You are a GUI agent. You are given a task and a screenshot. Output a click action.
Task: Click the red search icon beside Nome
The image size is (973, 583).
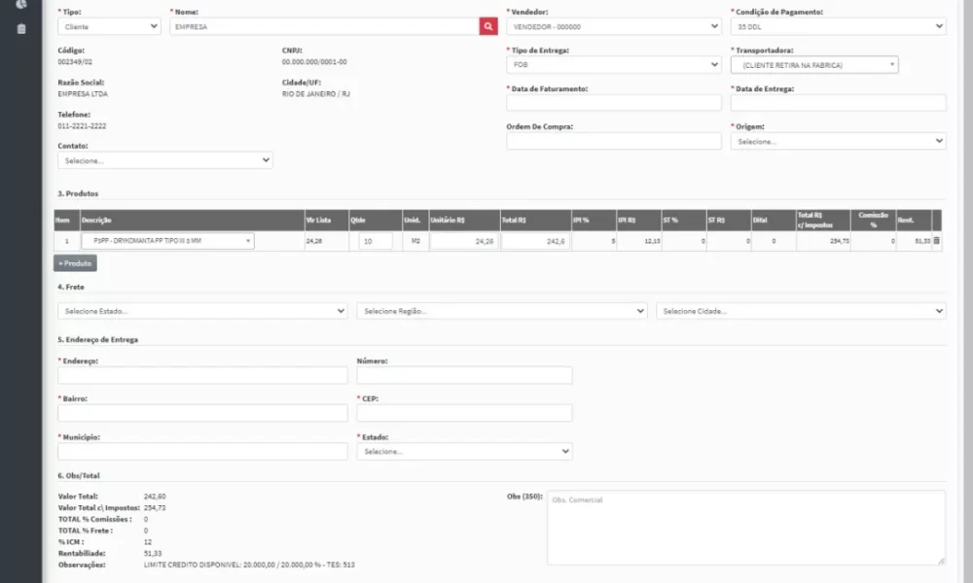click(488, 26)
